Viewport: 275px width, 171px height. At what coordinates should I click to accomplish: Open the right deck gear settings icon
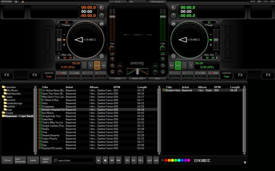tap(173, 56)
